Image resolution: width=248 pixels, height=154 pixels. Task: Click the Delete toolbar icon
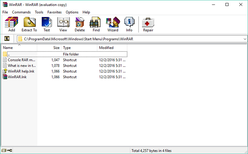pos(80,24)
